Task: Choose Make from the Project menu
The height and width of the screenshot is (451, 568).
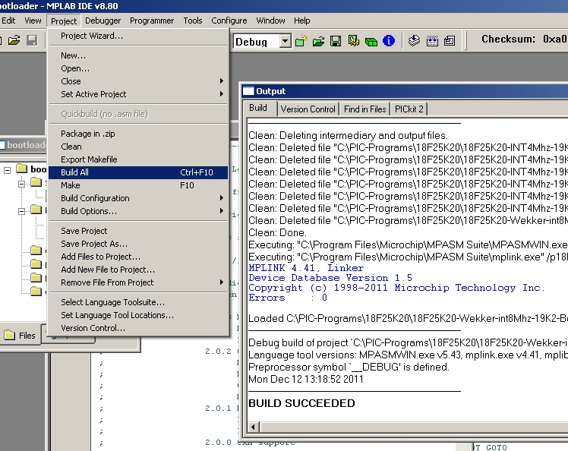Action: (x=138, y=185)
